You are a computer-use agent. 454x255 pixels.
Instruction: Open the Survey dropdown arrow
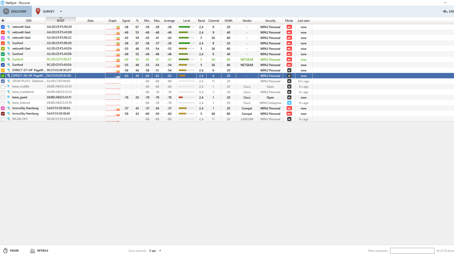[x=61, y=12]
